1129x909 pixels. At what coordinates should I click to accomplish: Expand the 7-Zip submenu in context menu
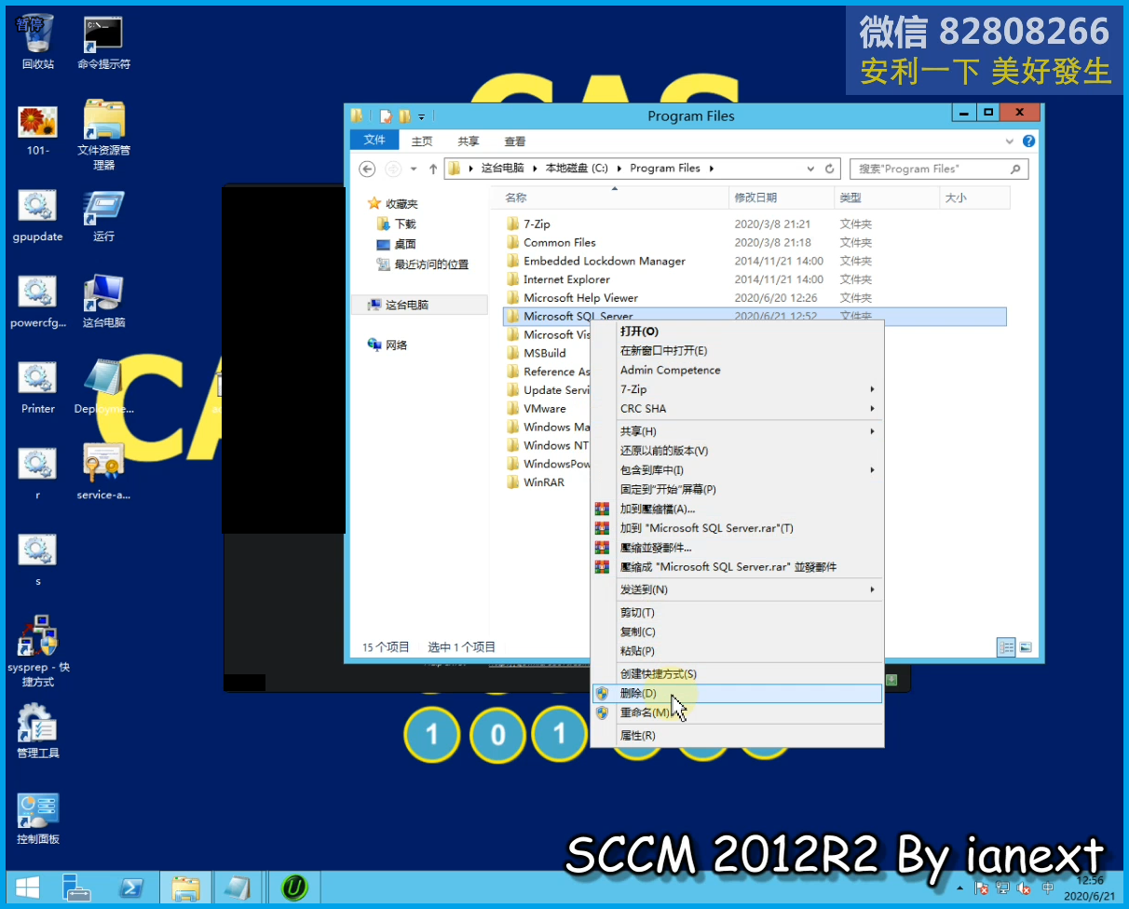point(737,389)
